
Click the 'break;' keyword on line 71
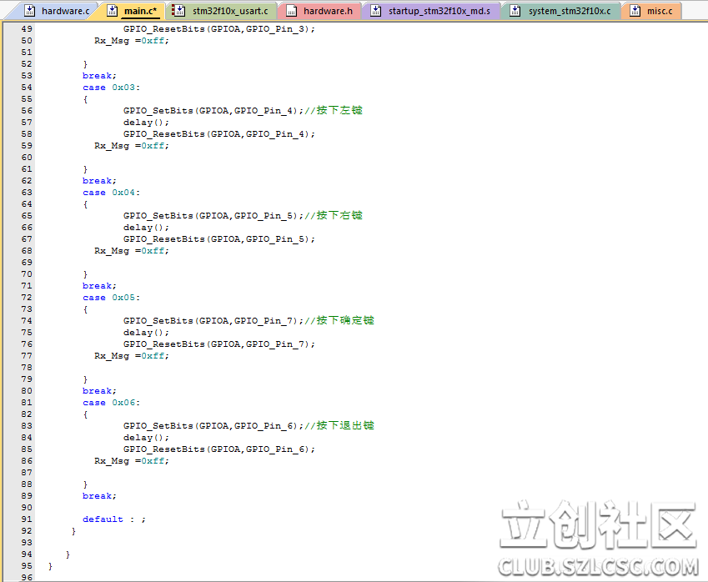(99, 286)
